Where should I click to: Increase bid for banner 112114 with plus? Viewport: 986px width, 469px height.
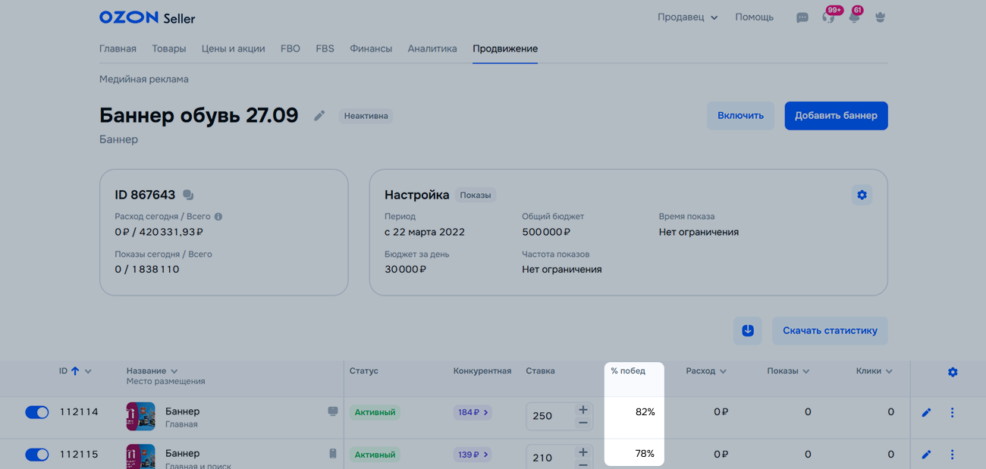coord(582,410)
